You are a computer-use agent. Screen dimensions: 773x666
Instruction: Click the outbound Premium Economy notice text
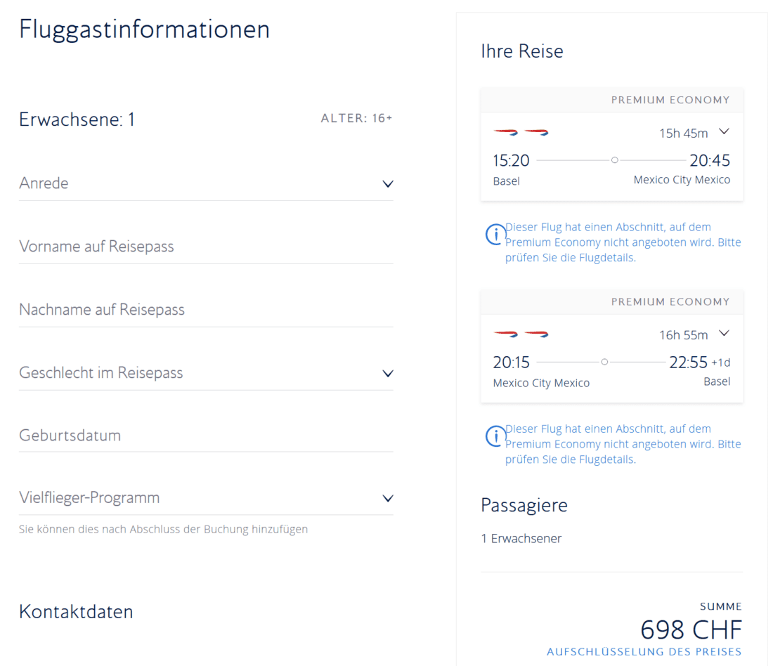[x=623, y=242]
